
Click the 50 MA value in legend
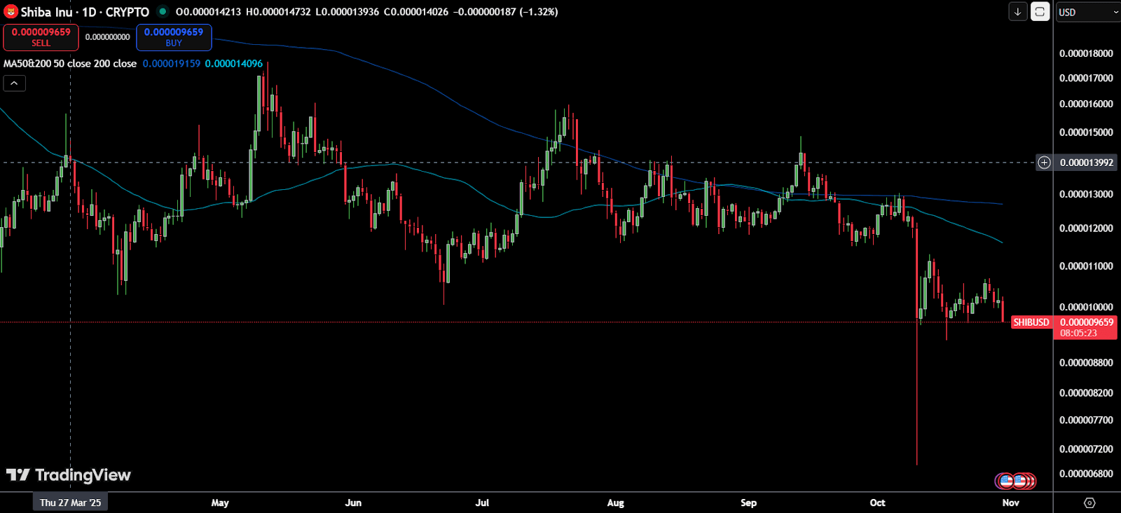tap(172, 64)
